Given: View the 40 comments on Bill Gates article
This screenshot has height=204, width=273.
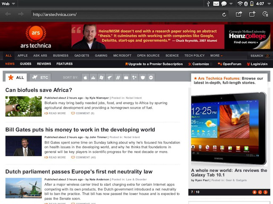Looking at the screenshot, I should [84, 157].
